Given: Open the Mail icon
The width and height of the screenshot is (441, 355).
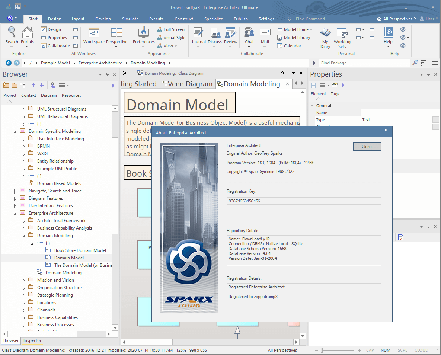Looking at the screenshot, I should pyautogui.click(x=265, y=32).
